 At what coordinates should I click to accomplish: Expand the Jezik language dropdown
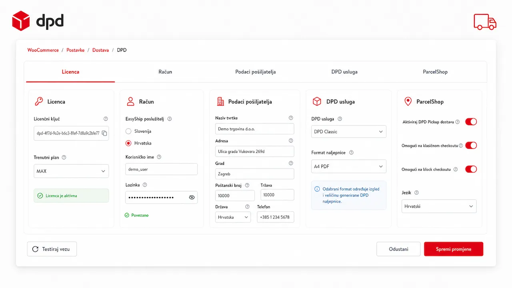(439, 206)
